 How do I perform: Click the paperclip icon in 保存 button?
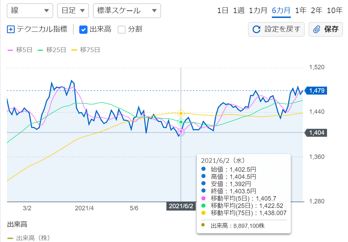coord(317,29)
